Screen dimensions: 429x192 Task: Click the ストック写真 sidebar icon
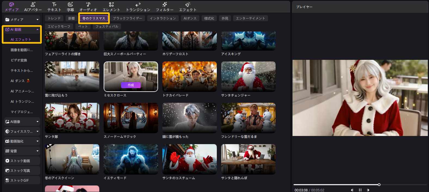7,171
